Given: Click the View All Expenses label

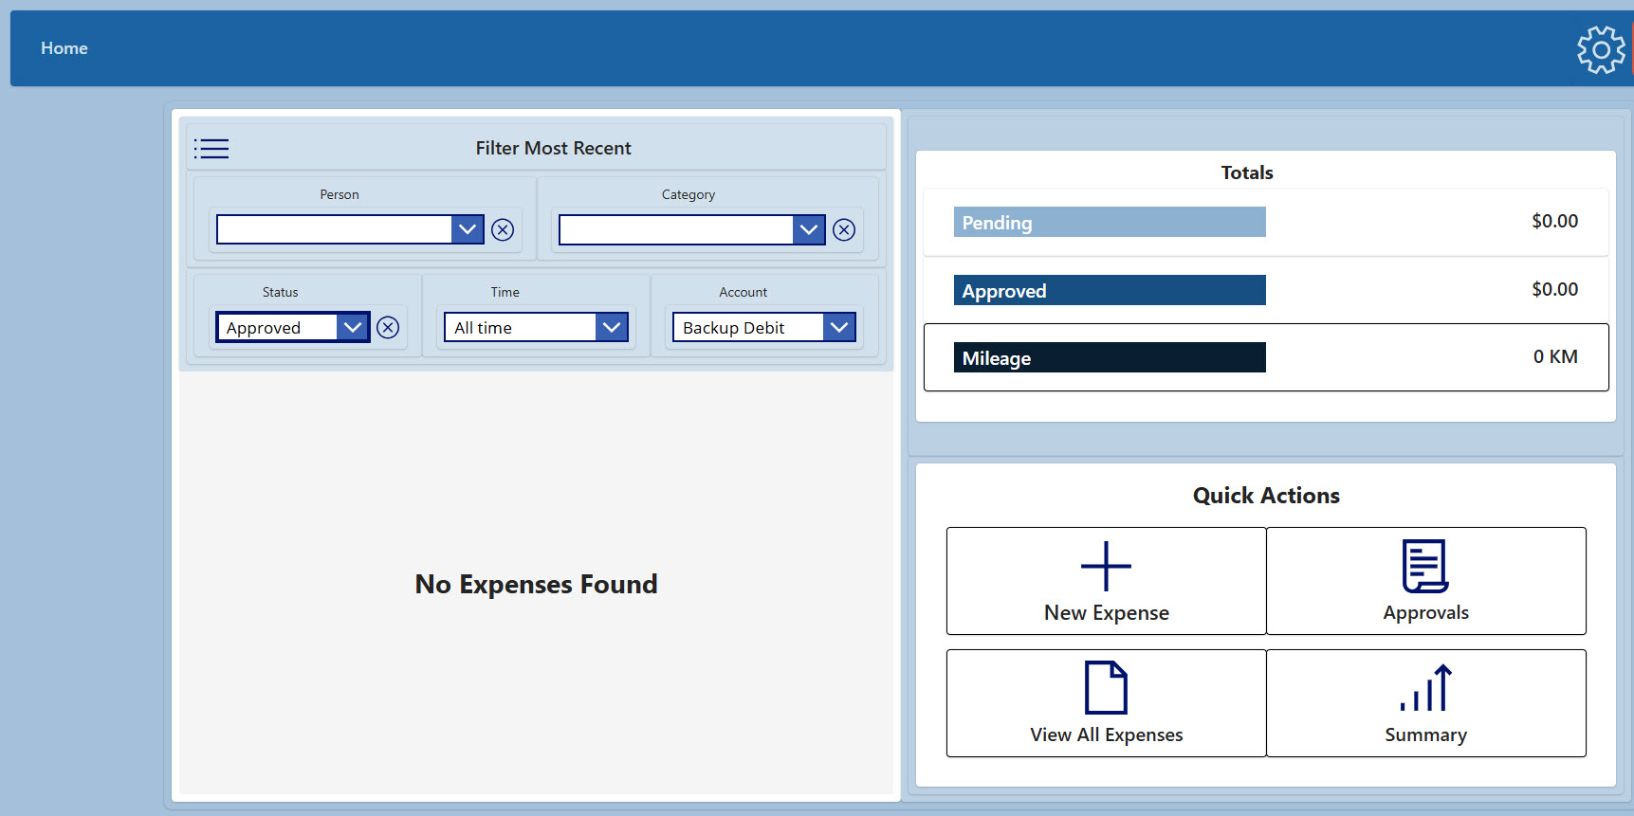Looking at the screenshot, I should 1107,734.
